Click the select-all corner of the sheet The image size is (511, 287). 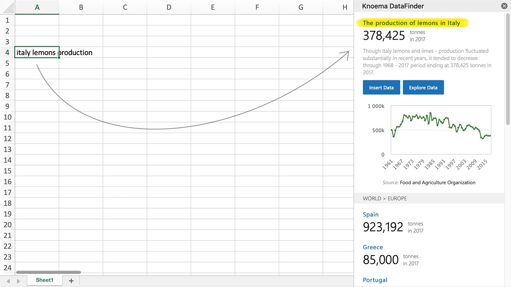(x=7, y=7)
